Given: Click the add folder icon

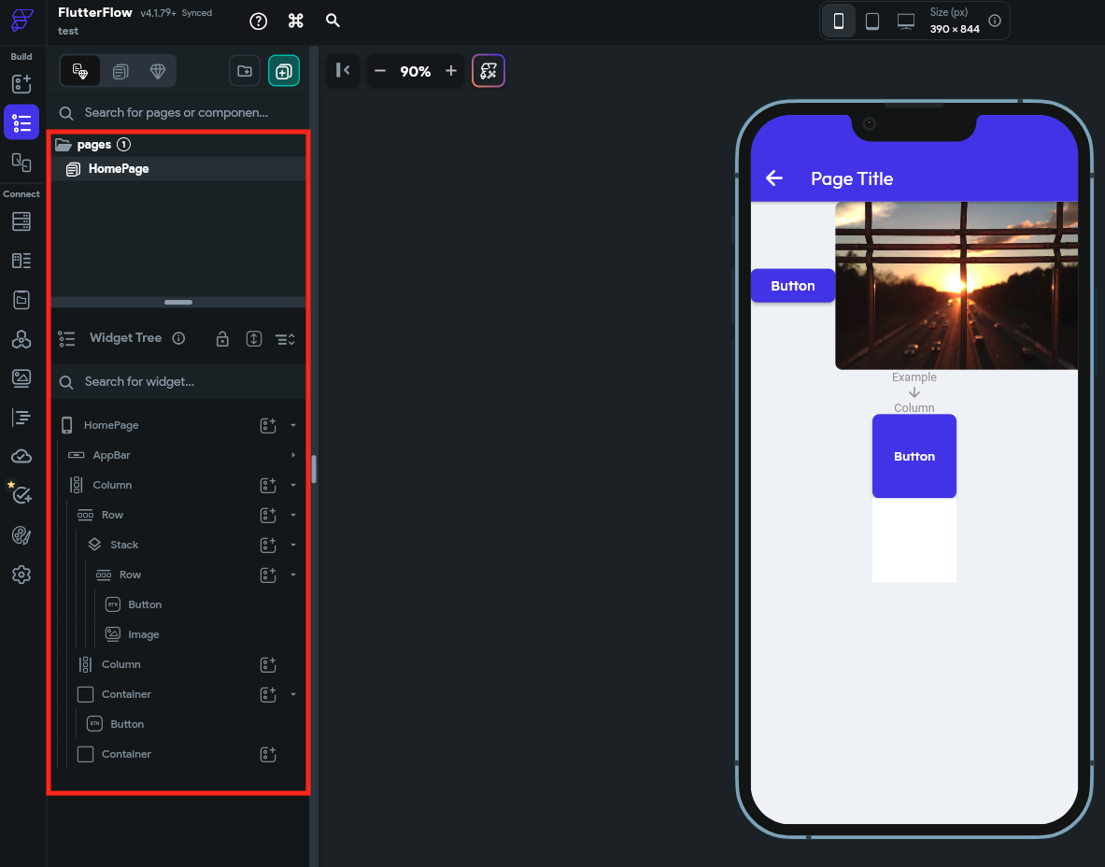Looking at the screenshot, I should pos(245,71).
